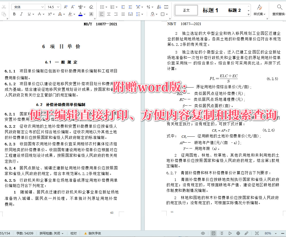286x237 pixels.
Task: Click the 校对 proofreading button
Action: pyautogui.click(x=74, y=233)
